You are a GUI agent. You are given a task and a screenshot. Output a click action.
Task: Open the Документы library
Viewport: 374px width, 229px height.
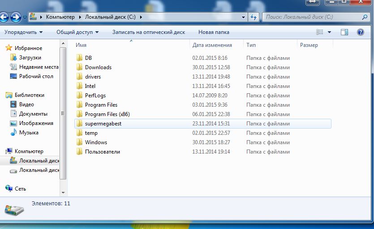pyautogui.click(x=33, y=114)
